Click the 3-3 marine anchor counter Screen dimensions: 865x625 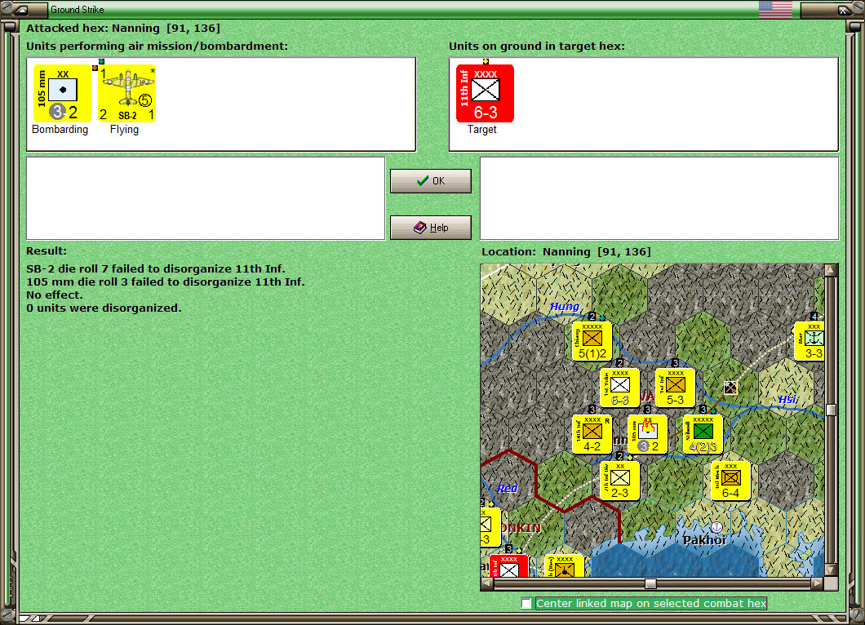pos(810,341)
